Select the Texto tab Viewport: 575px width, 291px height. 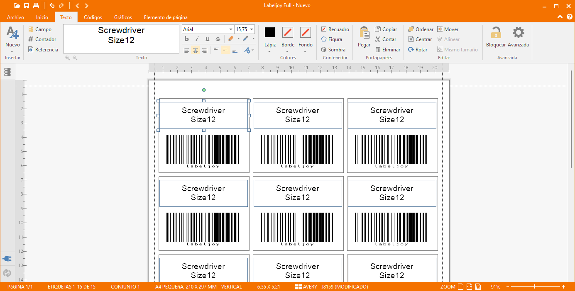tap(66, 17)
